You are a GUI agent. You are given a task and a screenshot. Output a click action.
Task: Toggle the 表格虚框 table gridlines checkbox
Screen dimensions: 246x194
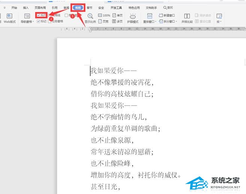pos(66,15)
